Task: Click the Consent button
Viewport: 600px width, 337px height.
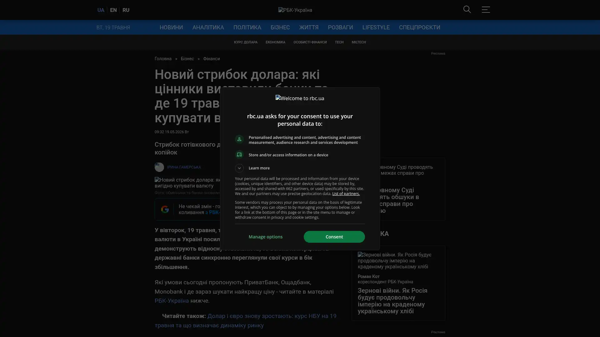Action: click(x=334, y=237)
